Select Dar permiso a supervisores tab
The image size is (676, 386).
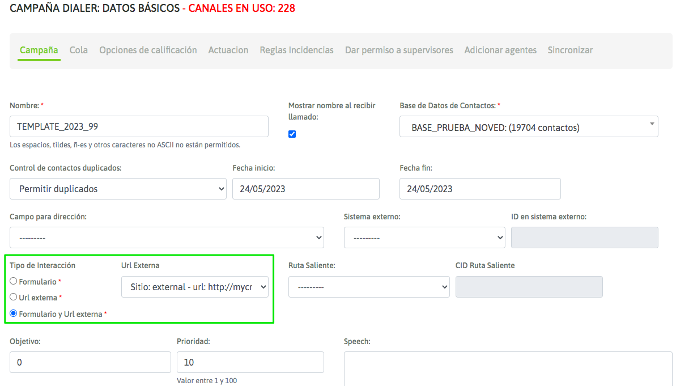(399, 50)
